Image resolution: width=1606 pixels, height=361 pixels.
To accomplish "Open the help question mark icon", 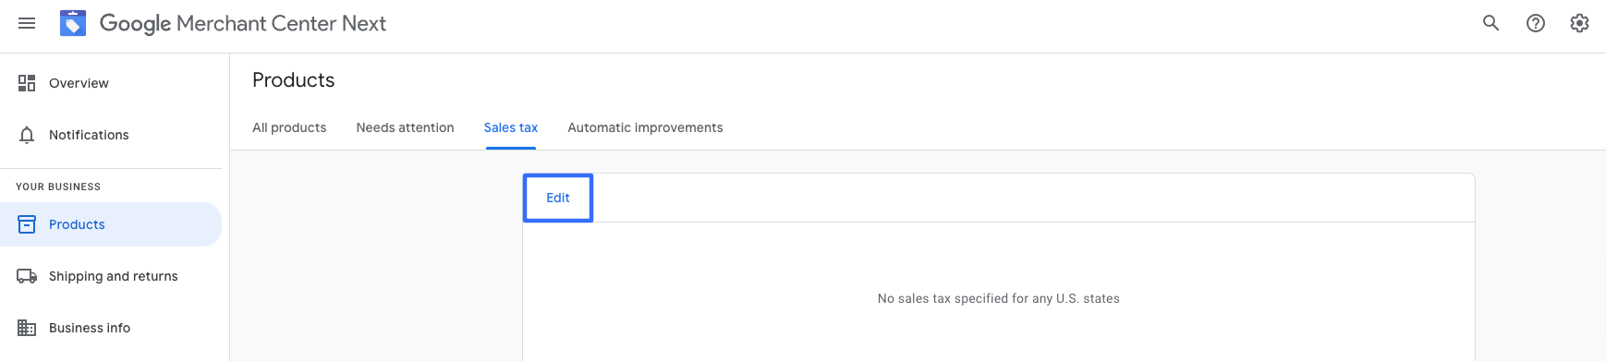I will [1535, 23].
